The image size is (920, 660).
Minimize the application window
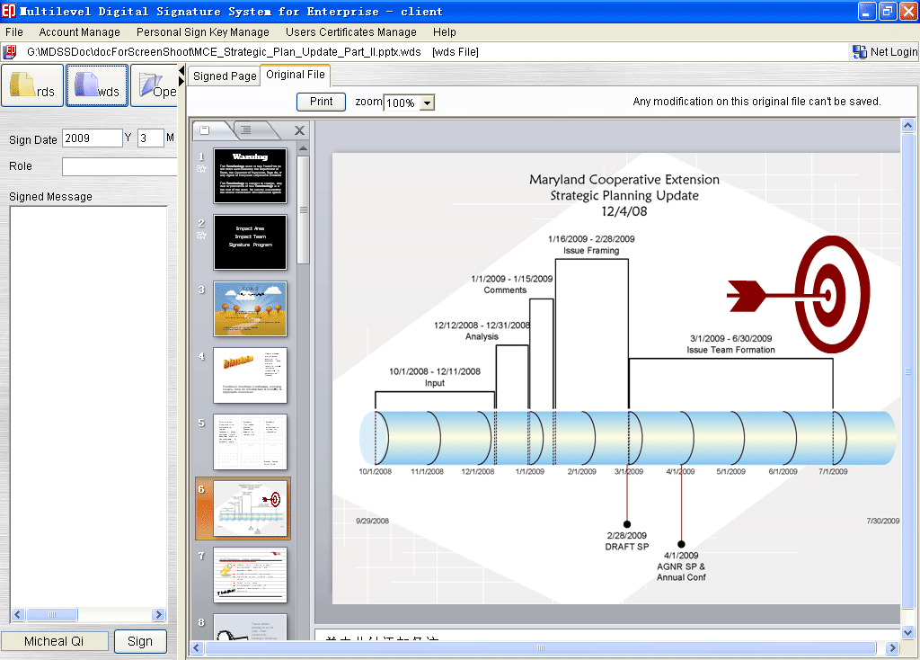(867, 11)
